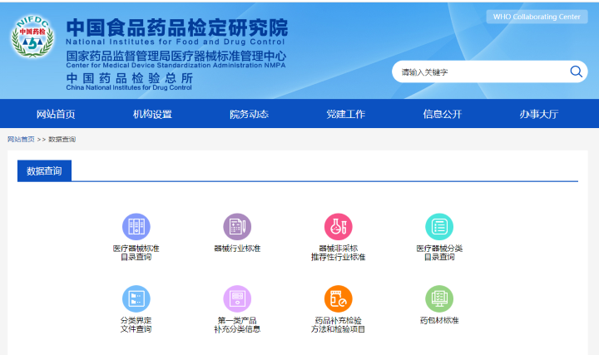The height and width of the screenshot is (355, 599).
Task: Go to 网站首页 in navigation bar
Action: coord(56,114)
